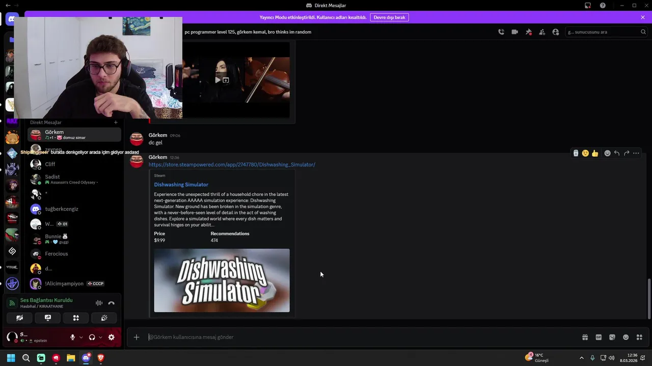Open Görkem's direct message
The height and width of the screenshot is (366, 652).
pos(74,135)
